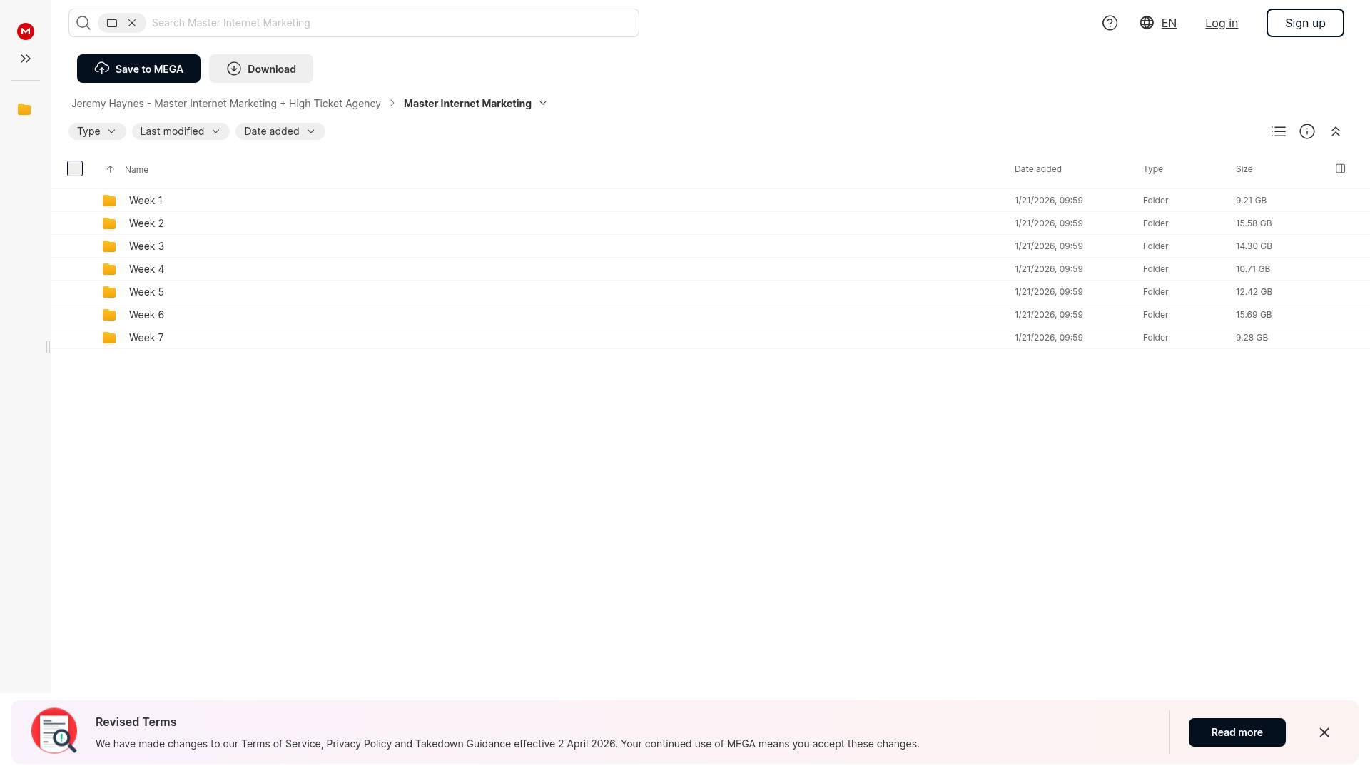The image size is (1370, 771).
Task: Clear the folder filter chip in search
Action: [132, 23]
